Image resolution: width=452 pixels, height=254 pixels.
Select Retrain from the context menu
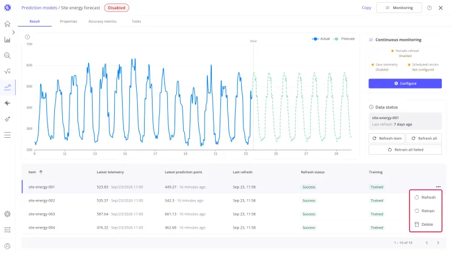click(x=425, y=211)
